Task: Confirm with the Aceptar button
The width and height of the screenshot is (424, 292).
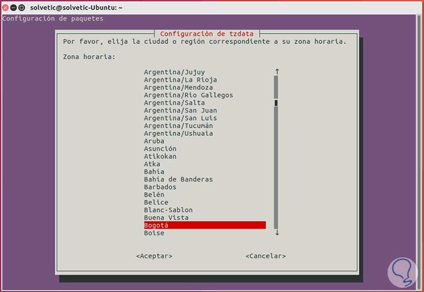Action: point(154,256)
